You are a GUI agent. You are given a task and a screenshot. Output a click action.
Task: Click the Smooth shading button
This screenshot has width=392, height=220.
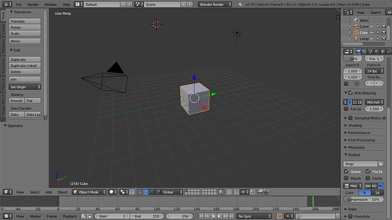tap(16, 100)
